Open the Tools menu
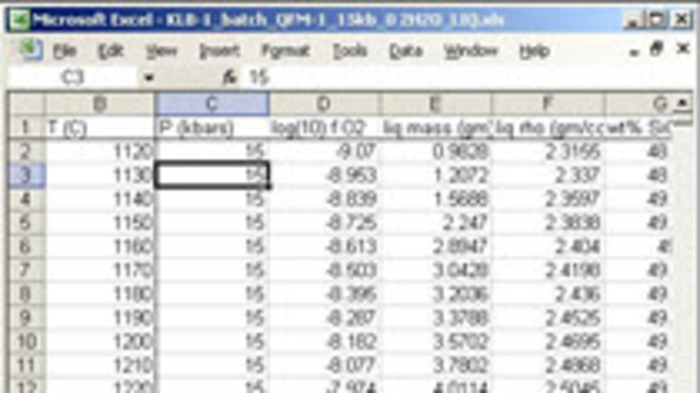Screen dimensions: 700x393 click(x=349, y=51)
